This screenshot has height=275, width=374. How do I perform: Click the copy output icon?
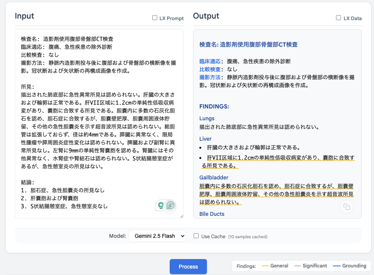(346, 207)
